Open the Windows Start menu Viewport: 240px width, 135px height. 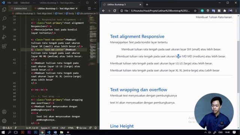pos(3,132)
